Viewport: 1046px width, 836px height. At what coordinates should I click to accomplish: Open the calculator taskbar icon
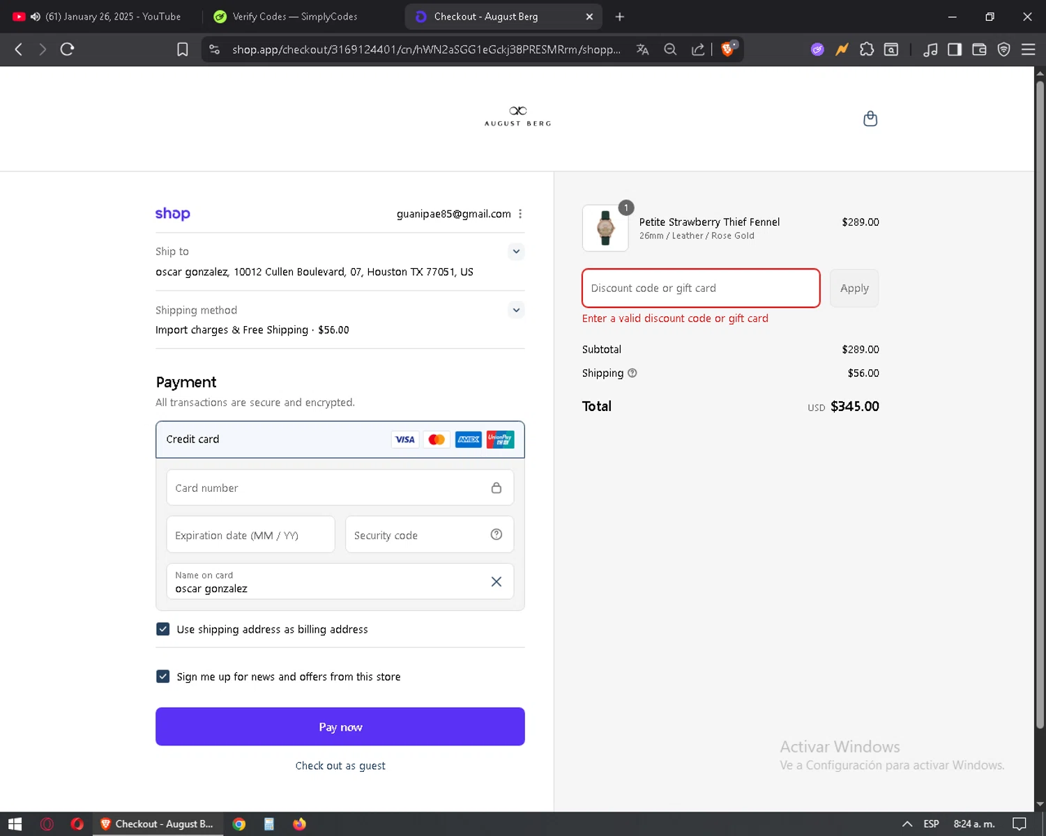[x=269, y=824]
